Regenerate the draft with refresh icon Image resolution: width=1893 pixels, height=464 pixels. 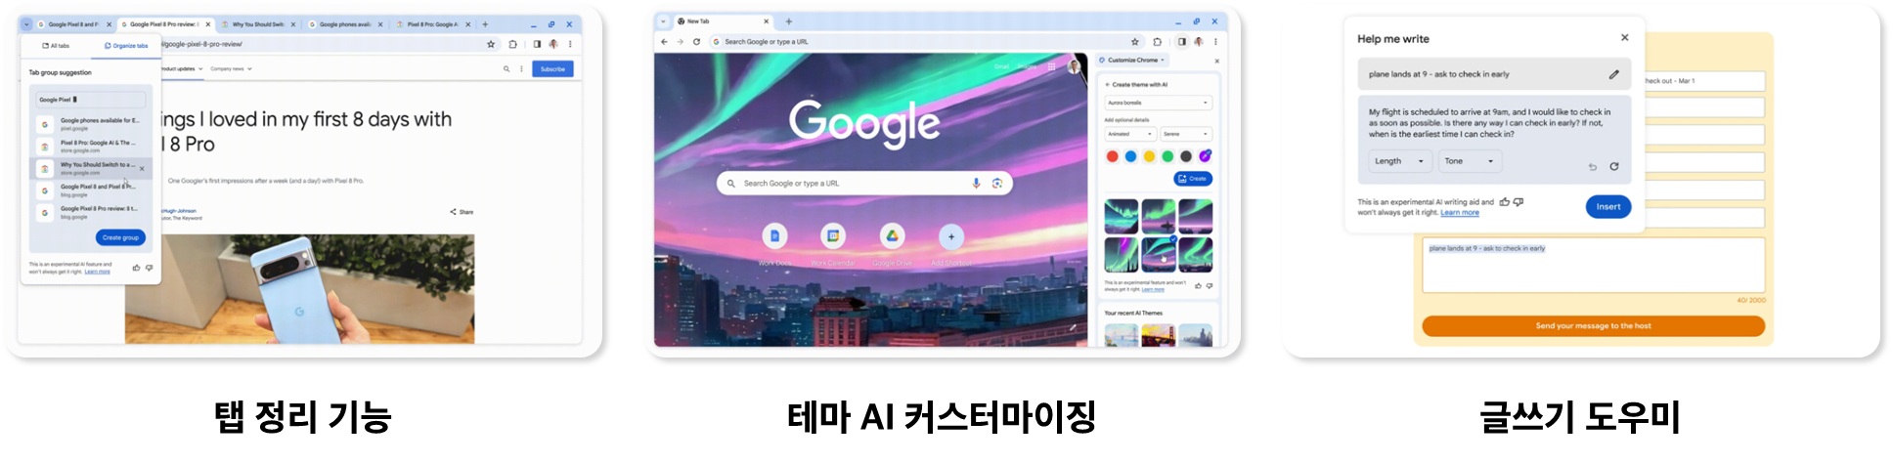point(1614,166)
